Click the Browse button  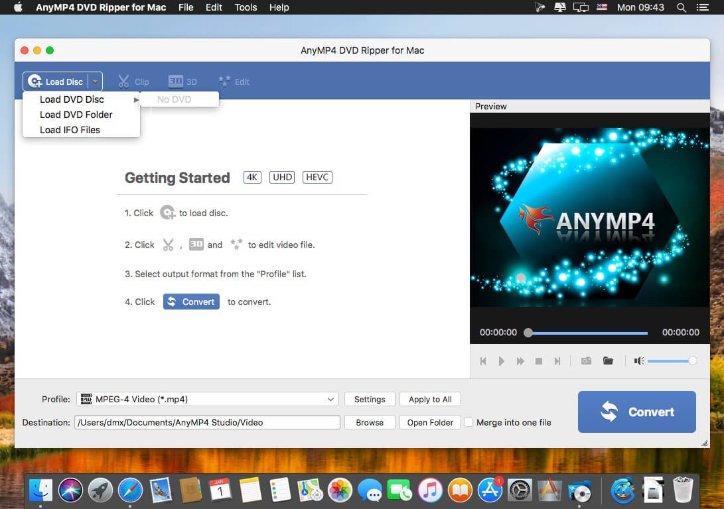pyautogui.click(x=370, y=422)
